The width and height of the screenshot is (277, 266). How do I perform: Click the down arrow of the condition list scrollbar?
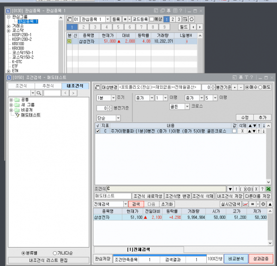(268, 182)
